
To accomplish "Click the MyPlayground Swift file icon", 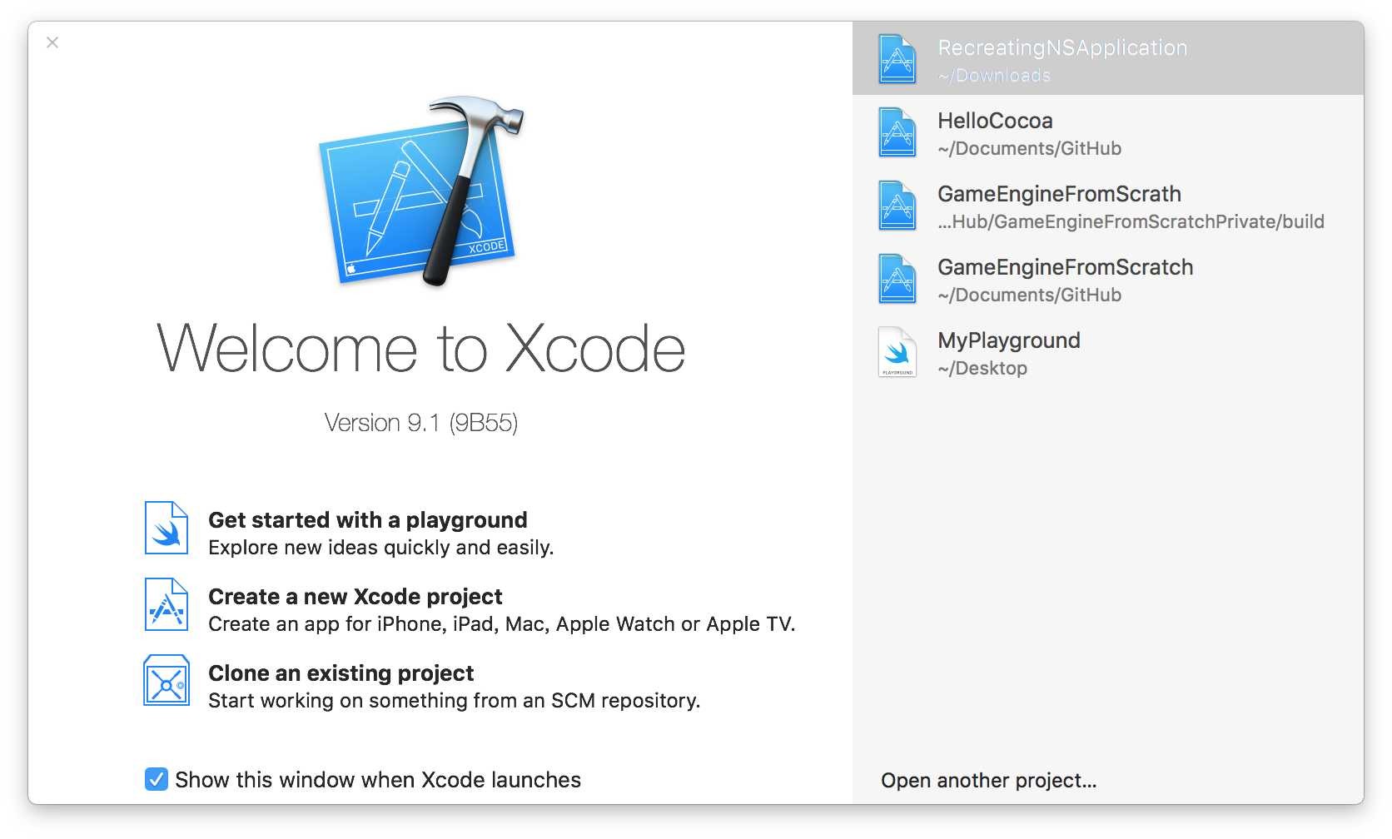I will point(897,352).
